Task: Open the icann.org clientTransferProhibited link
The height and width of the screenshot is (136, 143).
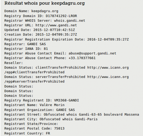Action: point(108,68)
